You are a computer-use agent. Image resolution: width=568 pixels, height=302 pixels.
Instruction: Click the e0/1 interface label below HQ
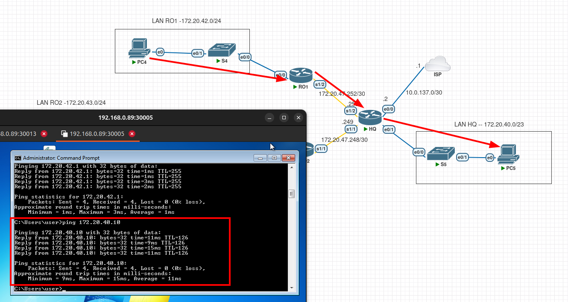tap(389, 129)
